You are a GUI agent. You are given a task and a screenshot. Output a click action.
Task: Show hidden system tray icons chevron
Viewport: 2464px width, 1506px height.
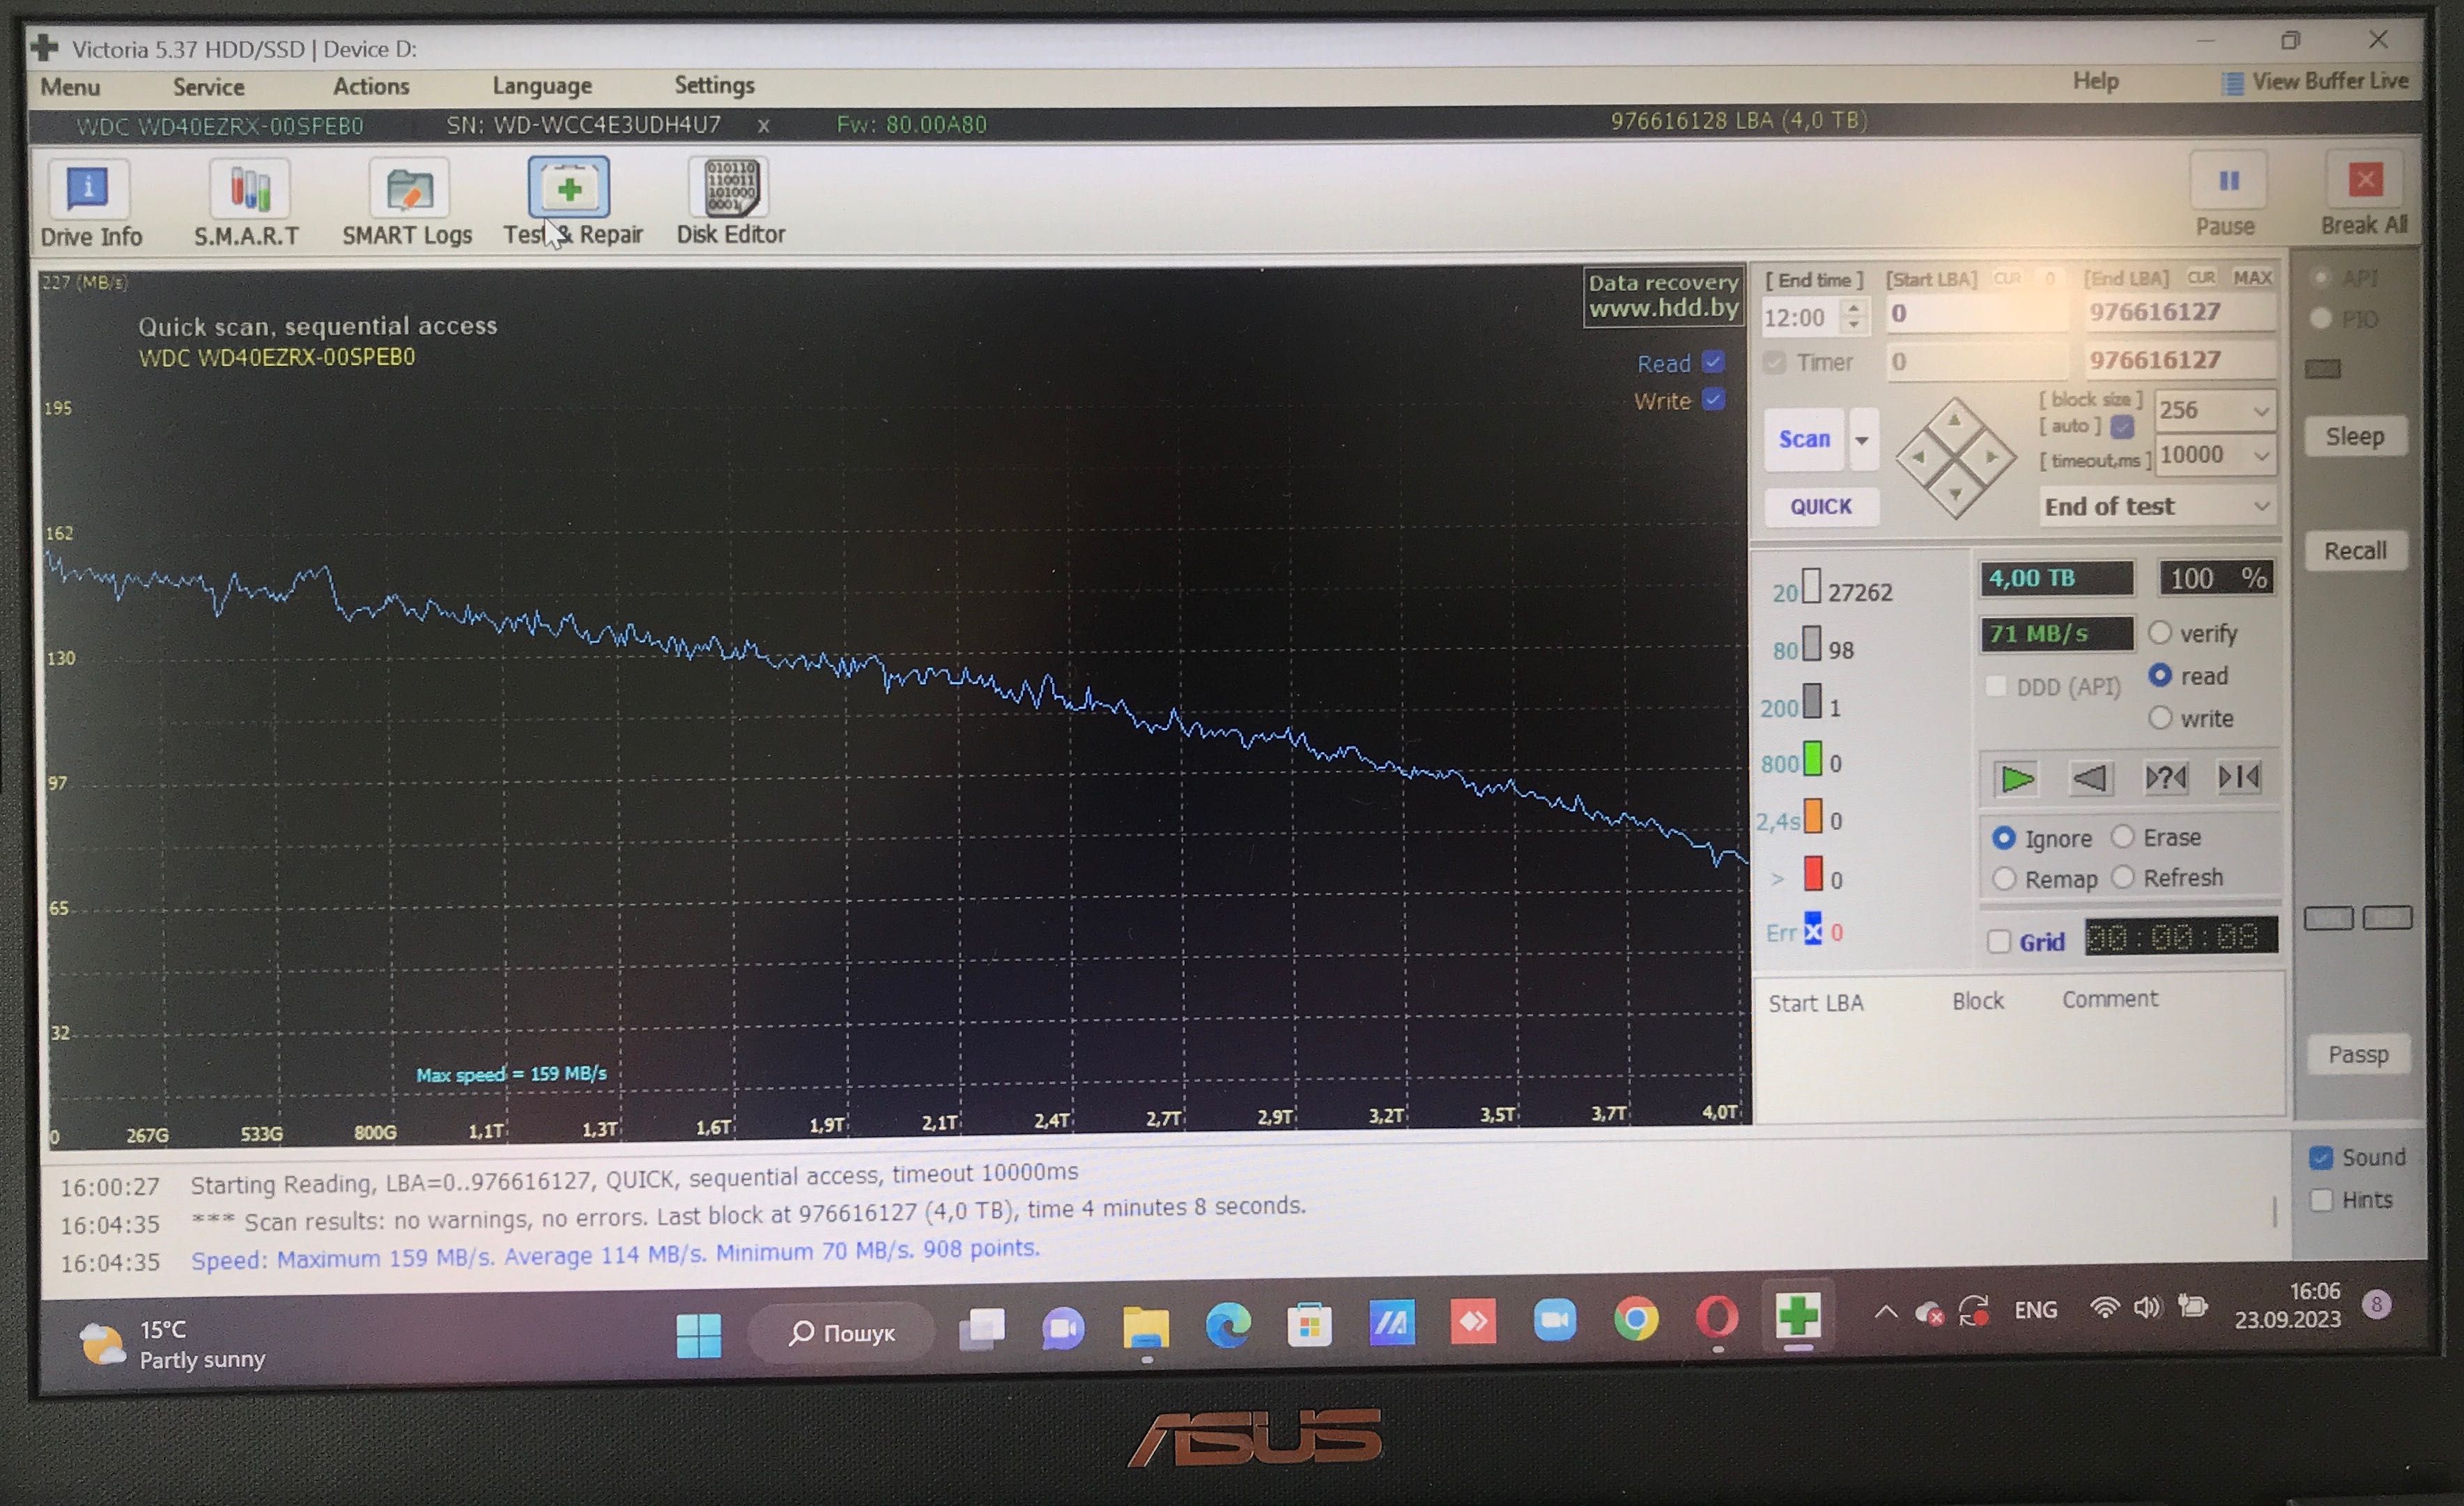point(1885,1312)
